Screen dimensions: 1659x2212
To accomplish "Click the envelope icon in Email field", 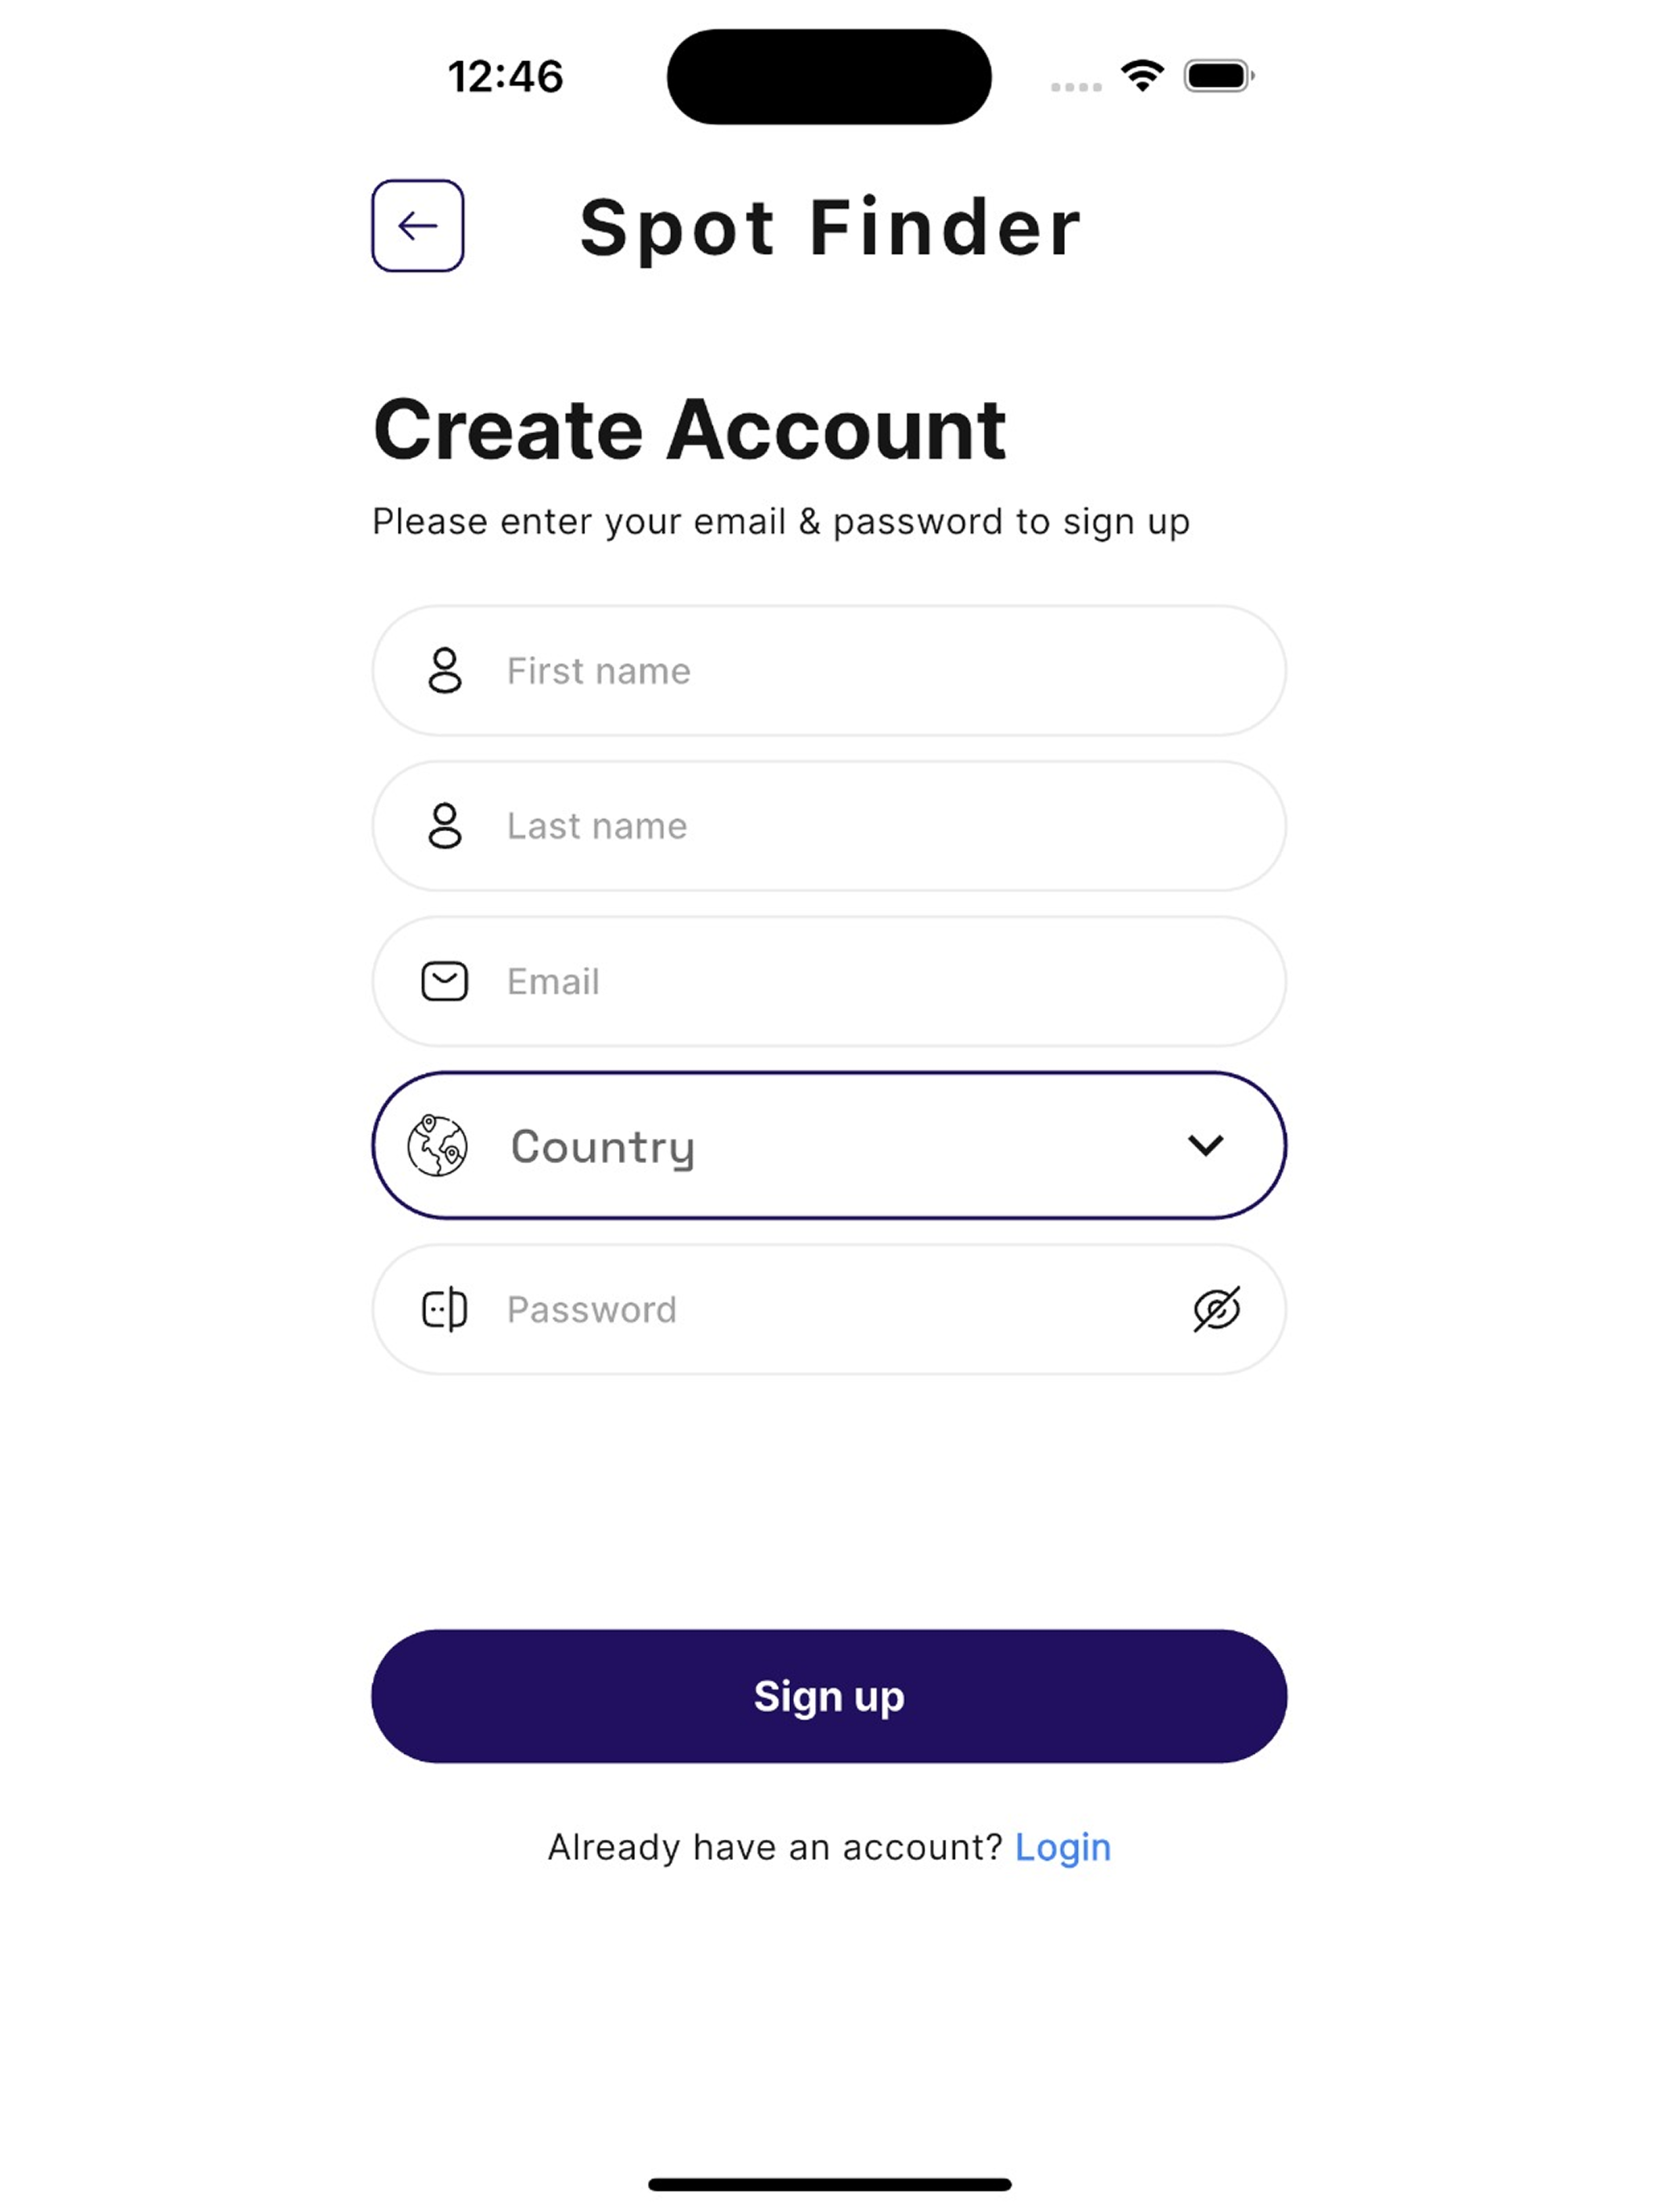I will point(444,982).
